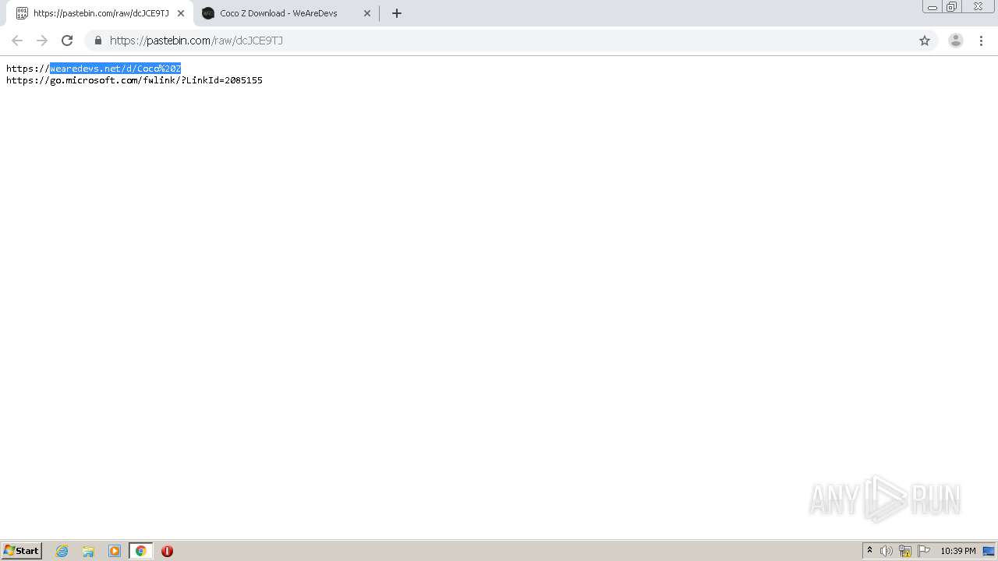Open Windows Explorer folder in taskbar
This screenshot has width=998, height=561.
click(88, 551)
